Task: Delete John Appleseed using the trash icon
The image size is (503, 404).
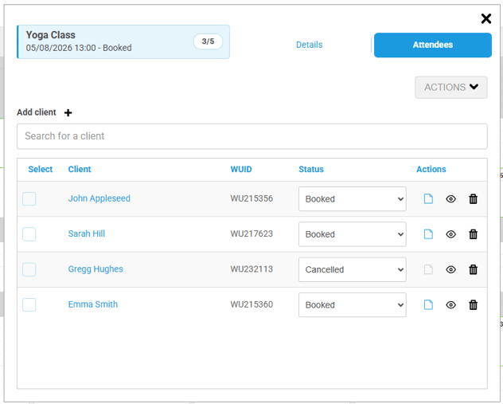Action: 474,198
